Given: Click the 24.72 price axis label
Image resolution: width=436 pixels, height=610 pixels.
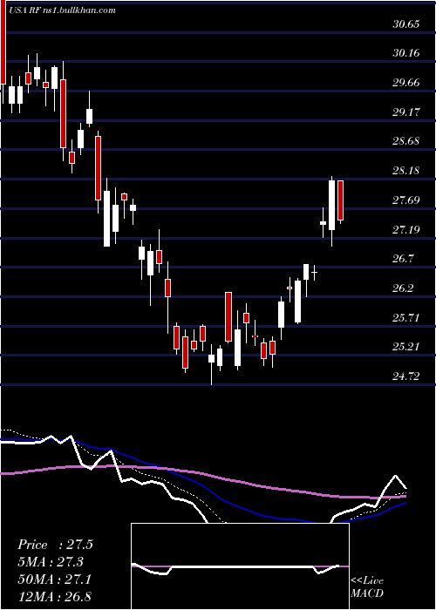Looking at the screenshot, I should [x=406, y=376].
